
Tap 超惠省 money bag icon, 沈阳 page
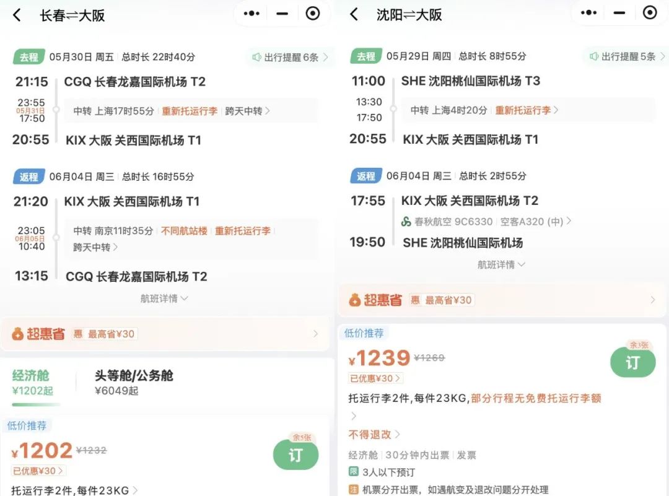click(x=354, y=300)
